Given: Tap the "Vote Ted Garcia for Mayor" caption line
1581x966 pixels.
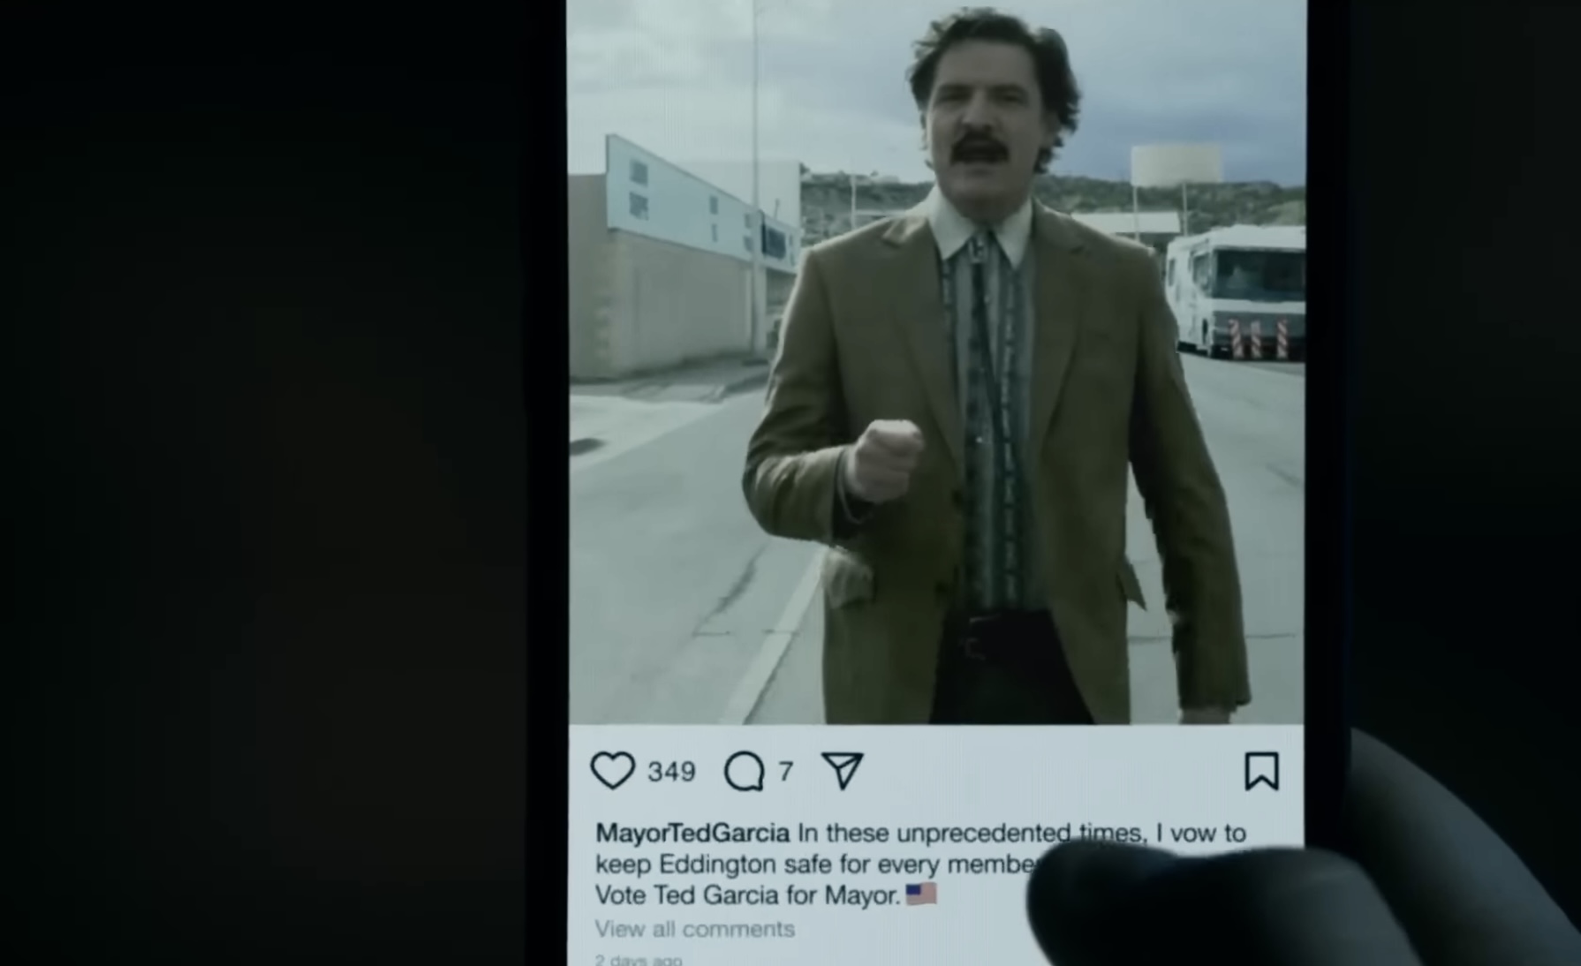Looking at the screenshot, I should (x=747, y=895).
